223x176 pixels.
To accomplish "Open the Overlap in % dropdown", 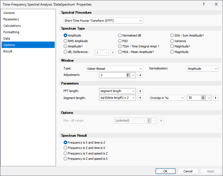I will pos(167,98).
